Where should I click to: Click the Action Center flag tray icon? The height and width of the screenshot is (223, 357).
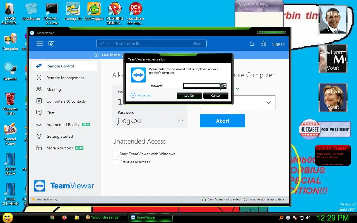[295, 218]
